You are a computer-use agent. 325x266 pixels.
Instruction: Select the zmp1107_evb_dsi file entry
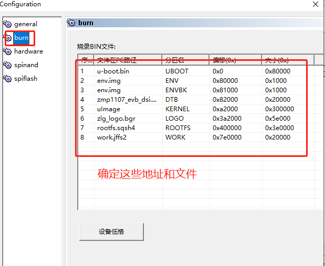(127, 100)
